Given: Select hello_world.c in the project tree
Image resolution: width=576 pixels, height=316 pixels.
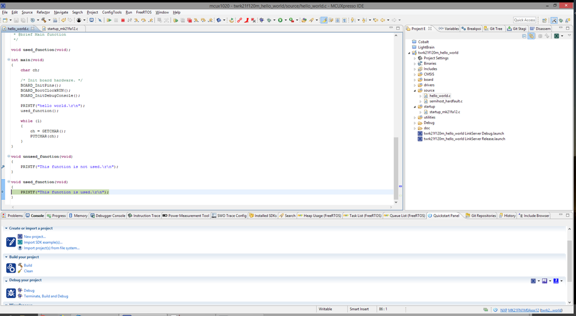Looking at the screenshot, I should coord(440,96).
